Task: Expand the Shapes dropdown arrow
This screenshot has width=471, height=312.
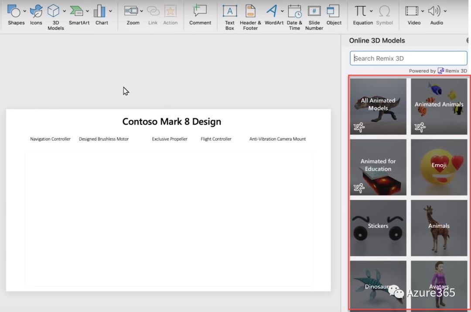Action: (x=24, y=11)
